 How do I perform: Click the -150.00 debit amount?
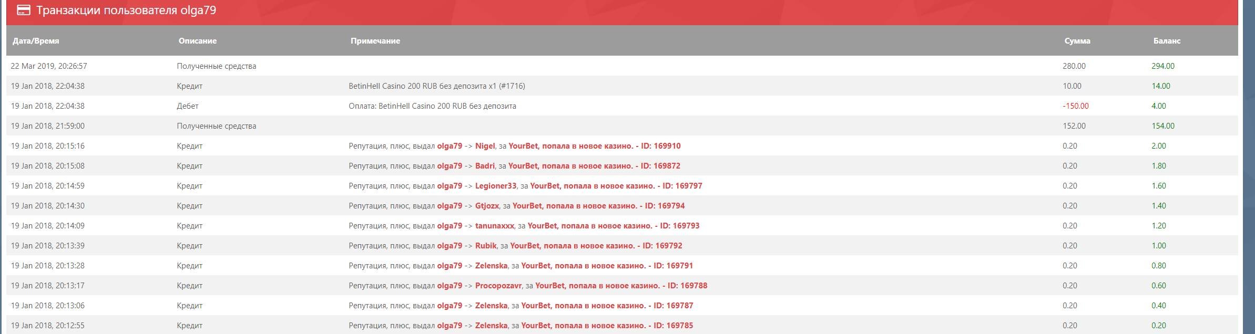[1075, 106]
